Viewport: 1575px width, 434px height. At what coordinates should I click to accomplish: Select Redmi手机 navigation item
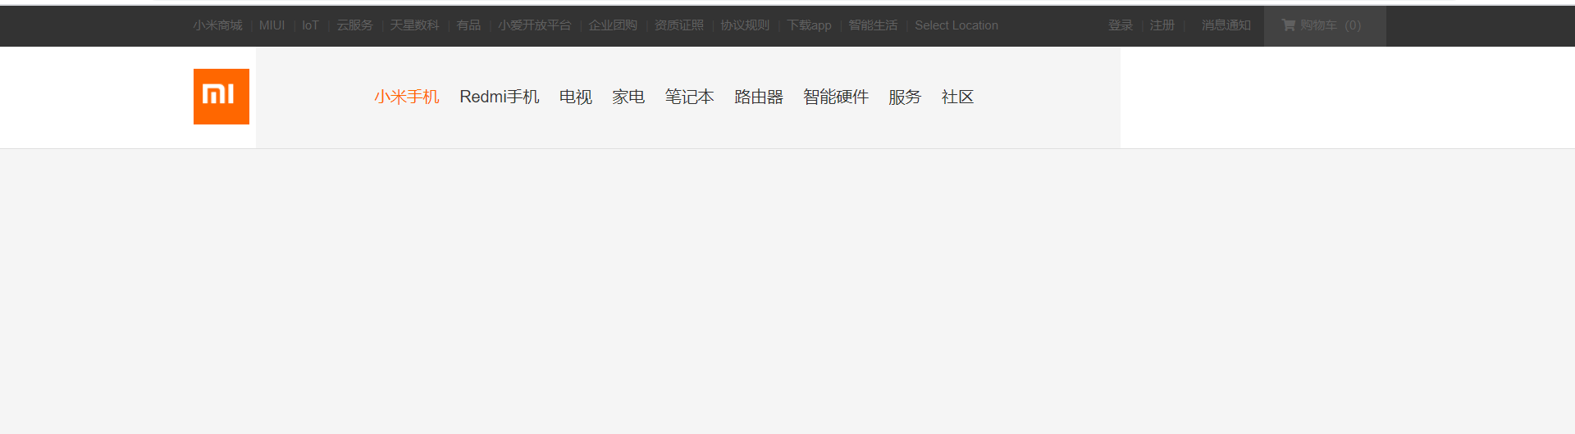[500, 97]
